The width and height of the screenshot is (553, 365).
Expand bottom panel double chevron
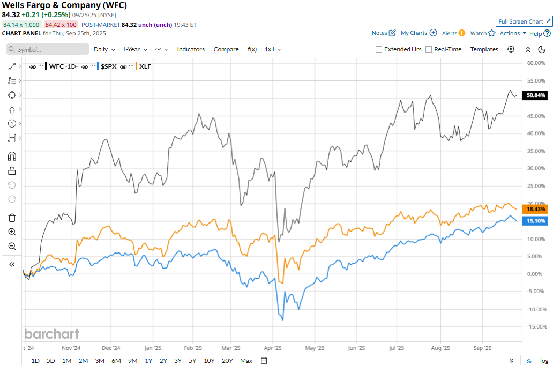pos(511,360)
